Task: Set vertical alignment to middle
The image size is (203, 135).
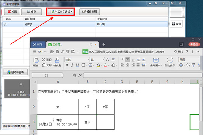Action: pyautogui.click(x=128, y=60)
